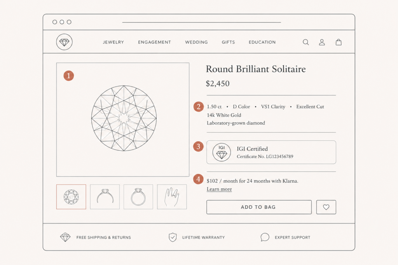Open the search icon in the header
Viewport: 398px width, 265px height.
[306, 42]
